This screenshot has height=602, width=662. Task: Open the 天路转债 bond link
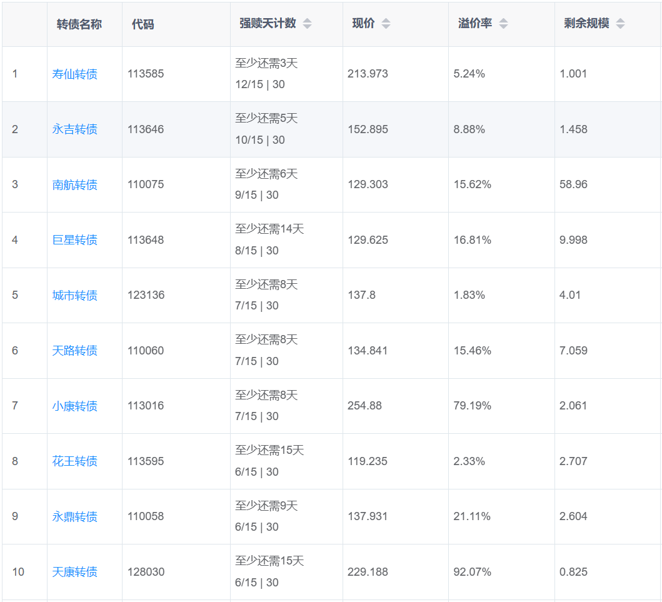(x=75, y=351)
